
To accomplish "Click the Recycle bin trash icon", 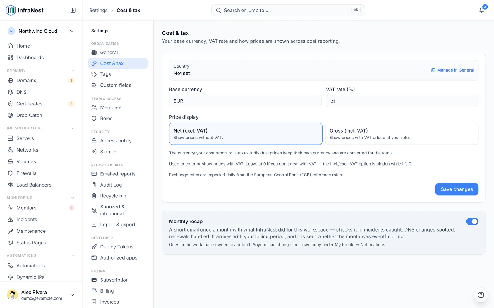I will click(x=94, y=196).
